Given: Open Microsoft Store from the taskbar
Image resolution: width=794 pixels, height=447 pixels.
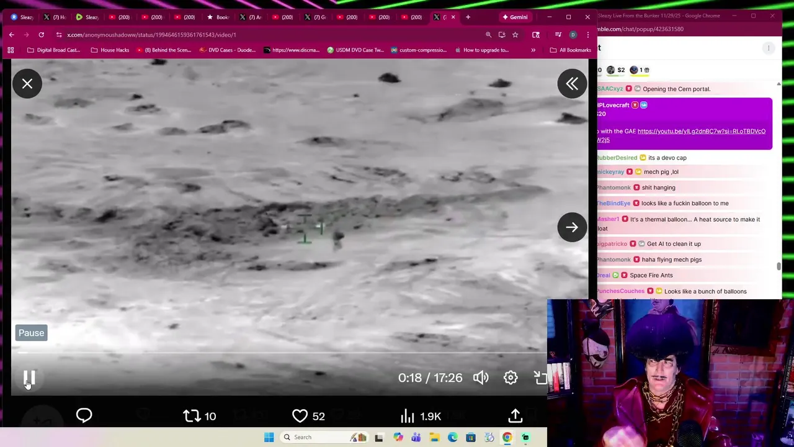Looking at the screenshot, I should (471, 437).
